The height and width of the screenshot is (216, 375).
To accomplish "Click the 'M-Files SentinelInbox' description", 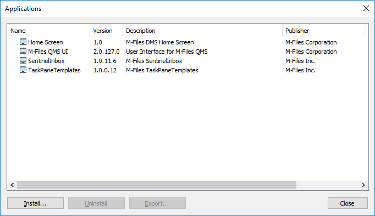I will click(154, 61).
